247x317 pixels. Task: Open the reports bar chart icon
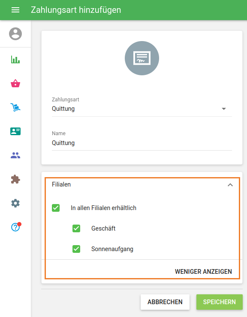pos(15,59)
